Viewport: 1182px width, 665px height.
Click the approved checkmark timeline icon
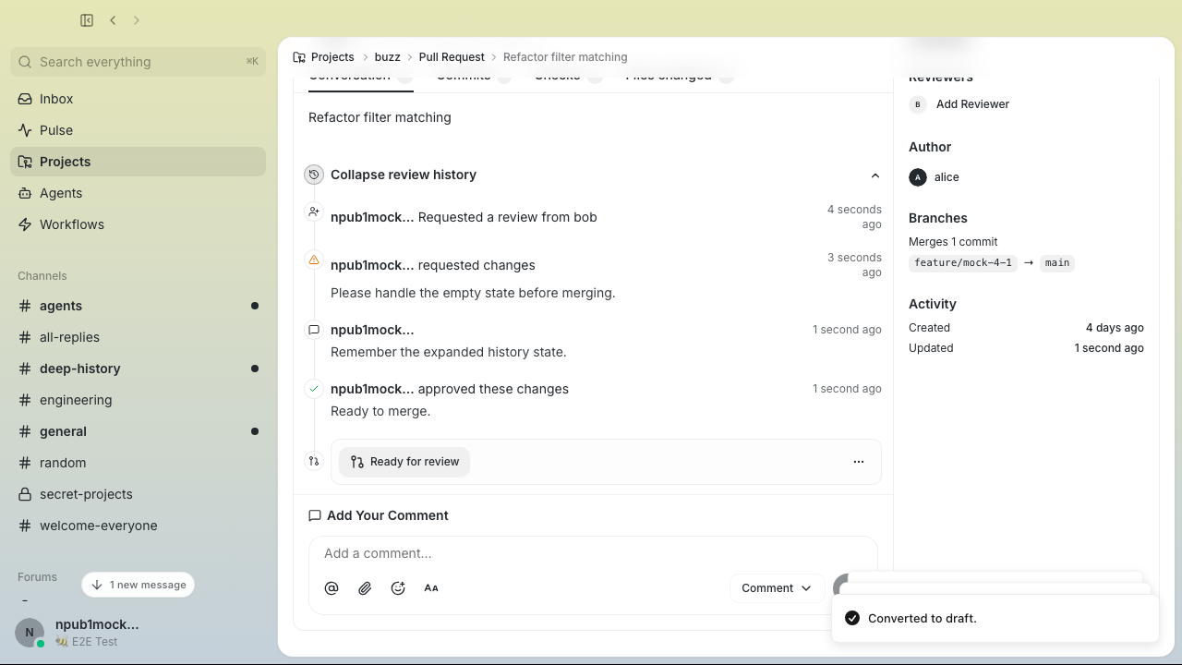tap(314, 389)
